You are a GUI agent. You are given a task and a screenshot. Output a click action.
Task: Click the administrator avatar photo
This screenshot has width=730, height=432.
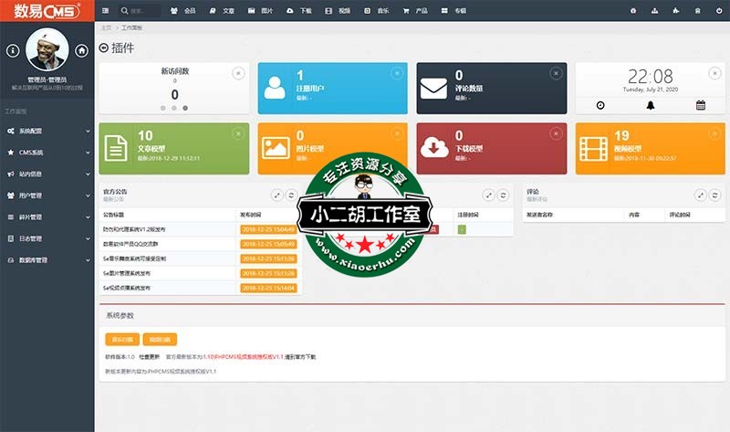click(x=47, y=49)
